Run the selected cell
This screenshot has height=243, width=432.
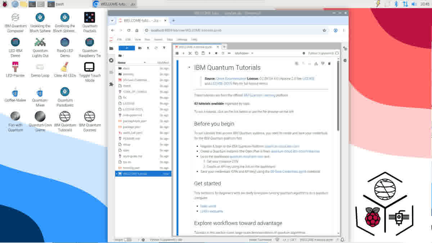[x=210, y=53]
